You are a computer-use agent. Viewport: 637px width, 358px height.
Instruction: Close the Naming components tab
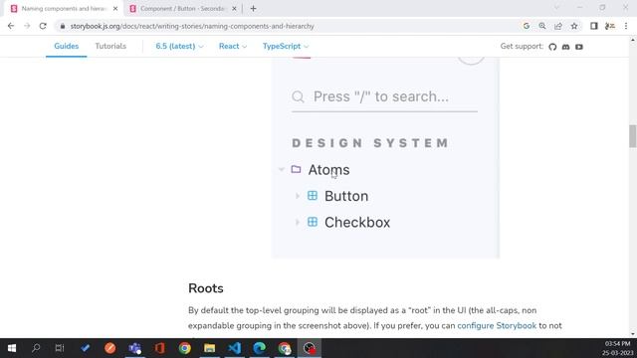[115, 9]
